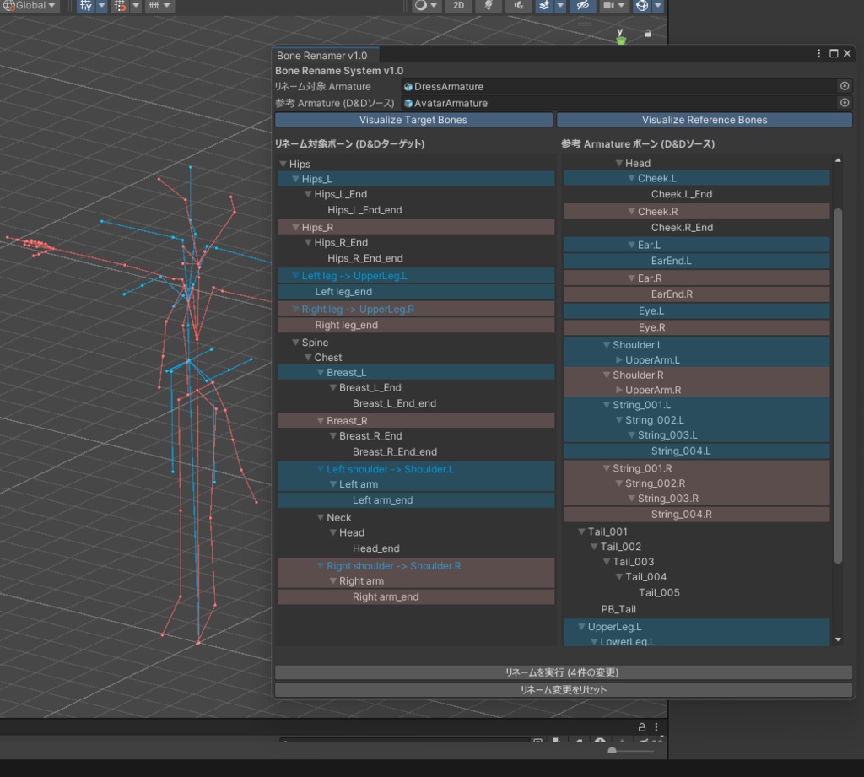864x777 pixels.
Task: Open the Bone Renamer window options menu
Action: pyautogui.click(x=818, y=53)
